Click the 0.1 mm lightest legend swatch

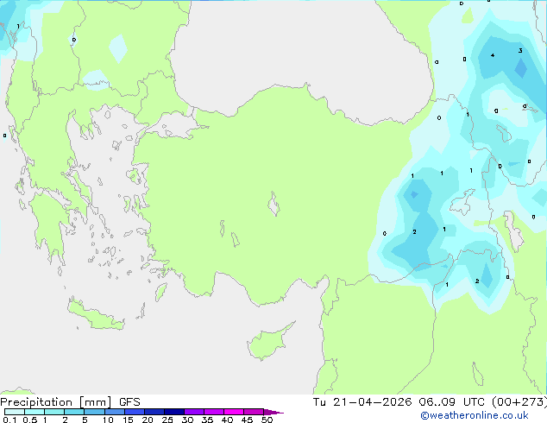[15, 412]
